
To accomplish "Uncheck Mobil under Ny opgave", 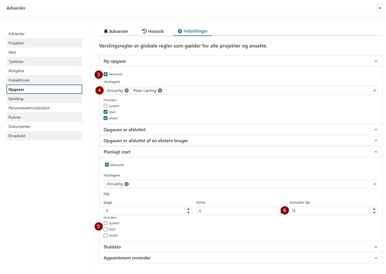I will pos(106,118).
